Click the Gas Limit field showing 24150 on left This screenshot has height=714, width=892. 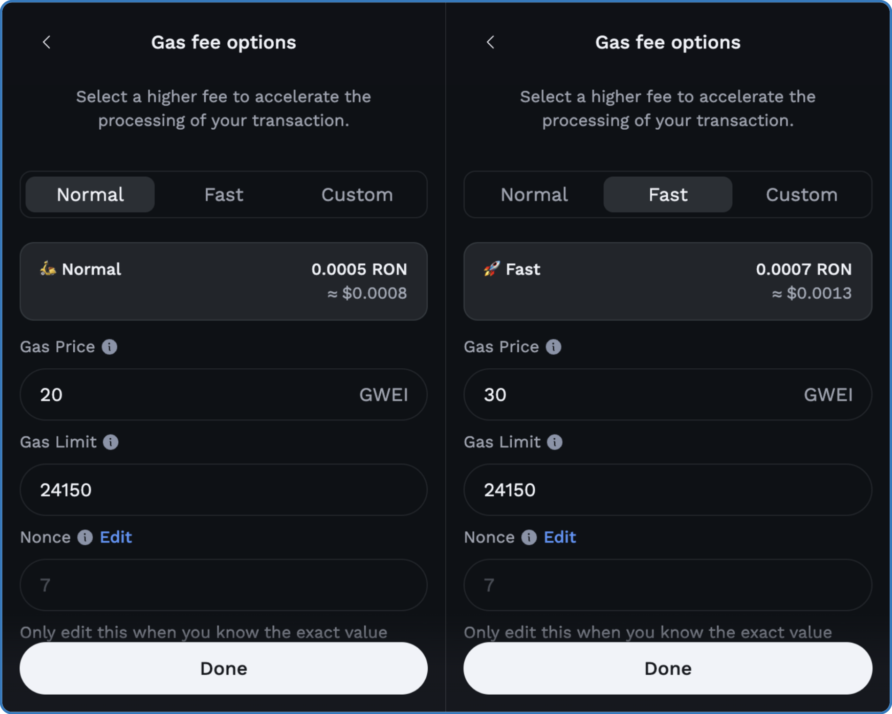[x=223, y=490]
